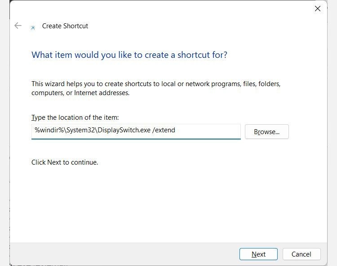The image size is (337, 266).
Task: Click the empty space after /extend in the field
Action: (208, 130)
